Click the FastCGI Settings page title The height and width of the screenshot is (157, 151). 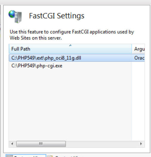point(57,16)
